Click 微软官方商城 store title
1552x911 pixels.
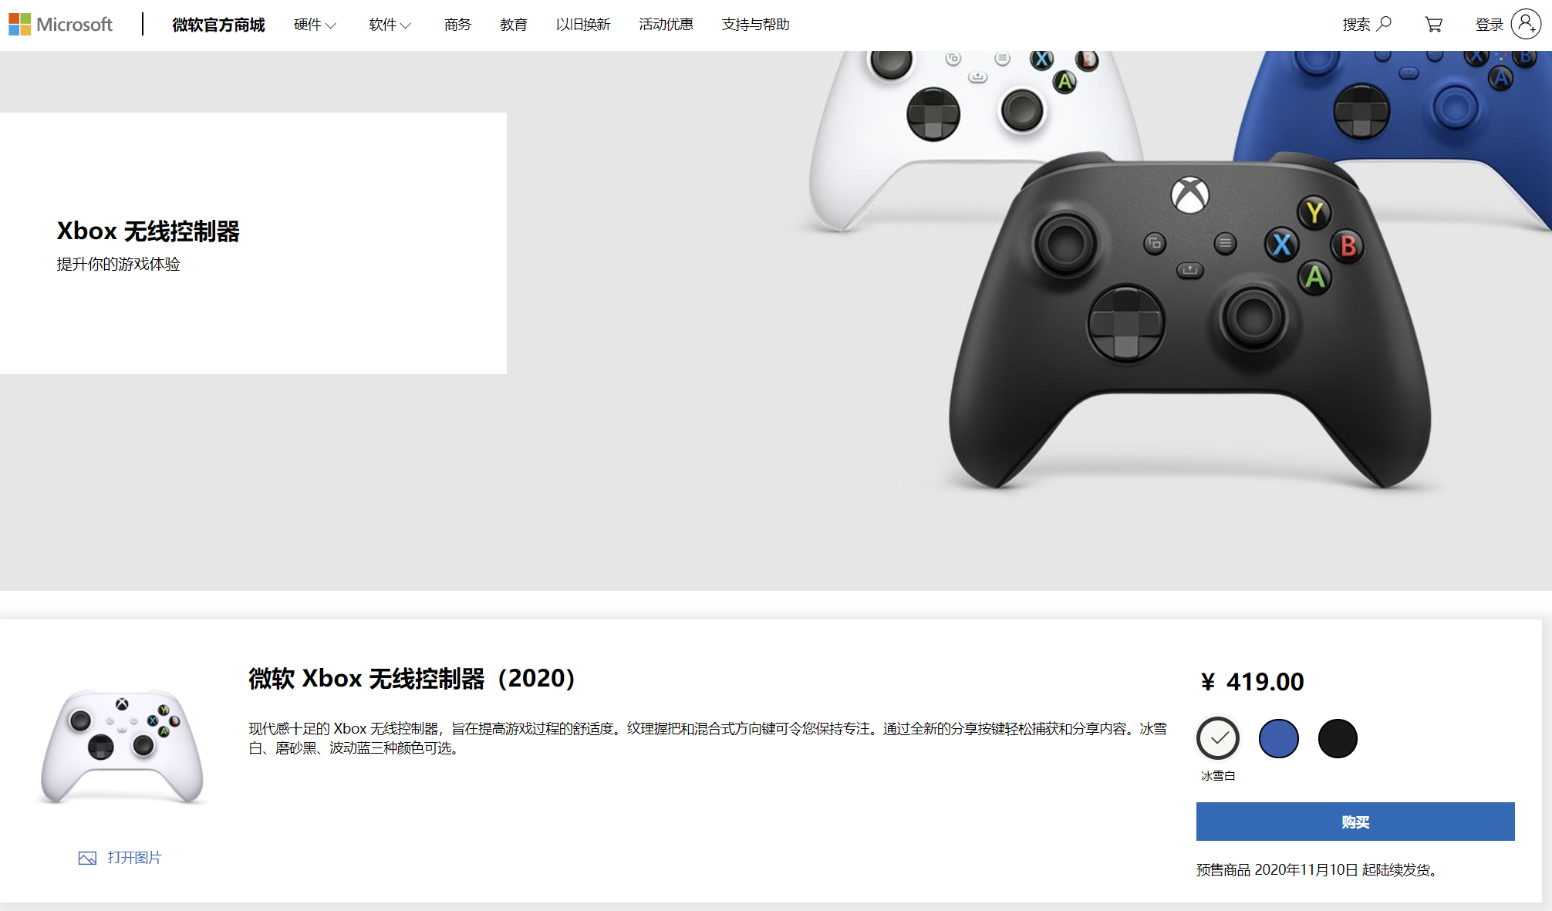tap(218, 25)
